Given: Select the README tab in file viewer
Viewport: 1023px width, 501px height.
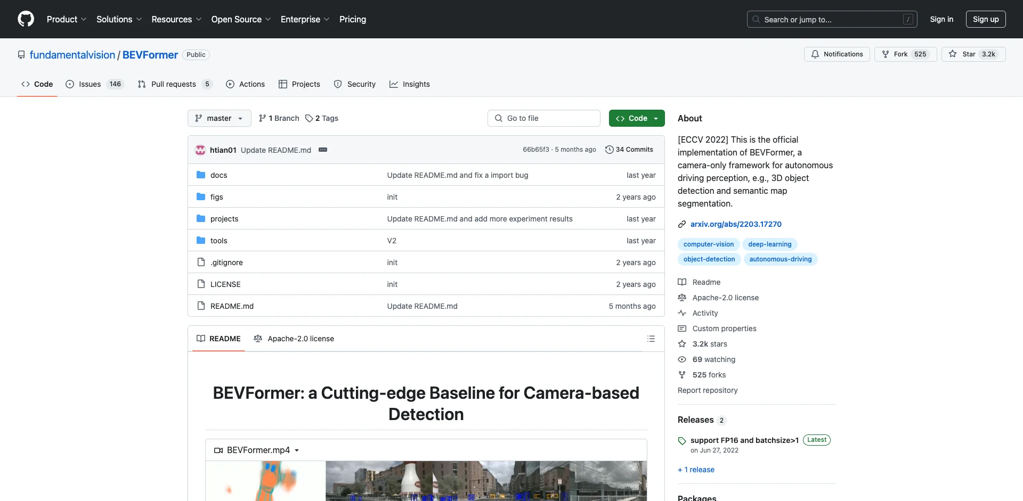Looking at the screenshot, I should (218, 339).
